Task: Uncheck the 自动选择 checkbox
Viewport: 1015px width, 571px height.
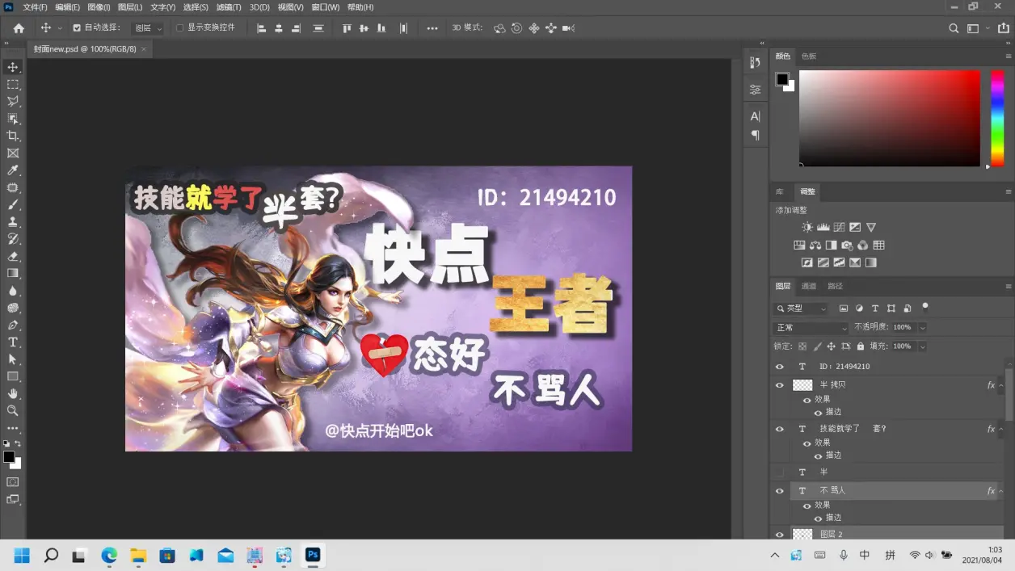Action: click(77, 28)
